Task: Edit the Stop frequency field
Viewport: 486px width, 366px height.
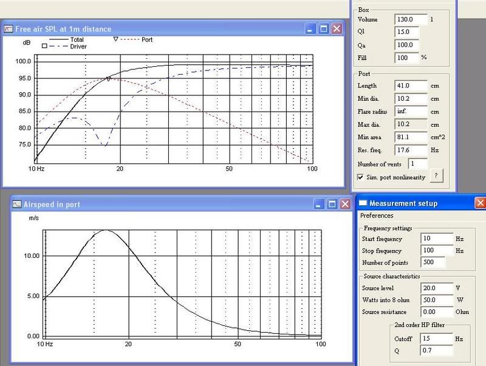Action: [437, 250]
